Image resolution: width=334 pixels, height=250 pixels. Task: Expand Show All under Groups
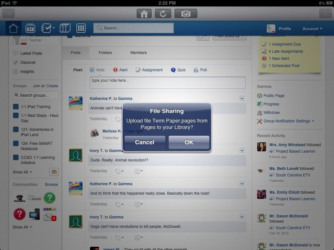tap(22, 172)
